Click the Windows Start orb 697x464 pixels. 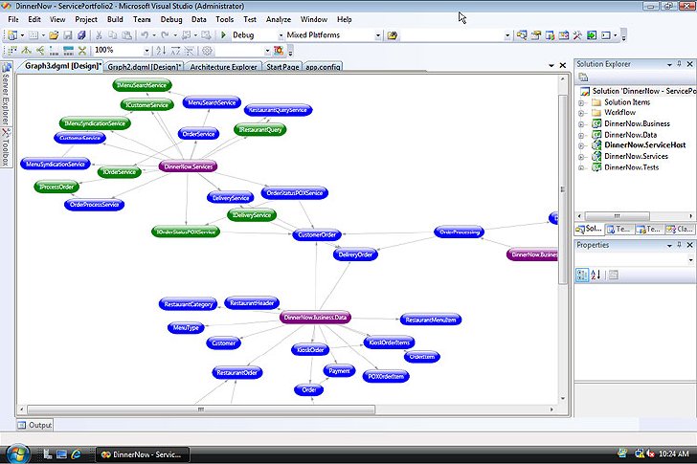[x=18, y=454]
